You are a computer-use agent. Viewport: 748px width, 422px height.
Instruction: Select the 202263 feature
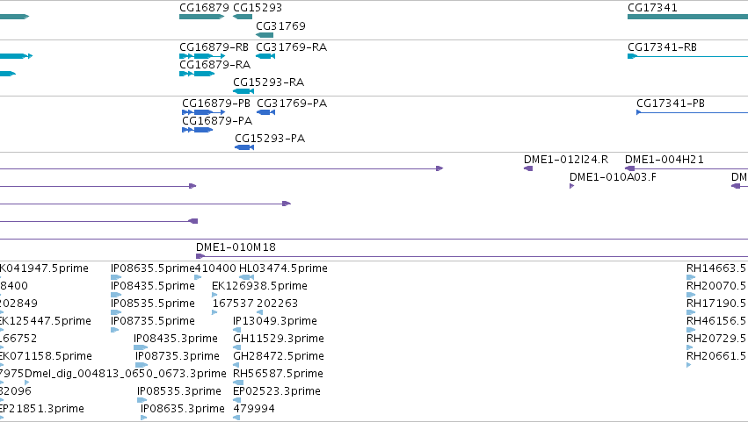pyautogui.click(x=259, y=312)
